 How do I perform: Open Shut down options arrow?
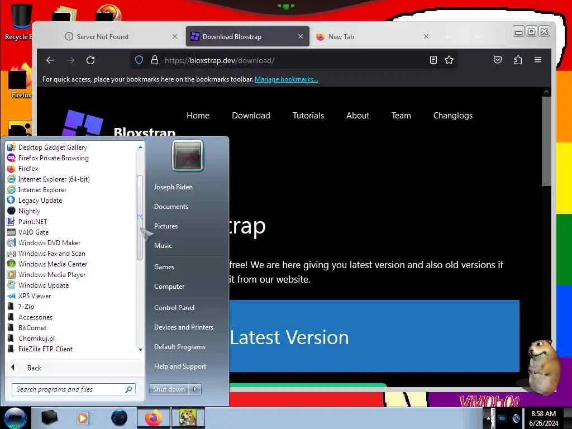coord(195,389)
